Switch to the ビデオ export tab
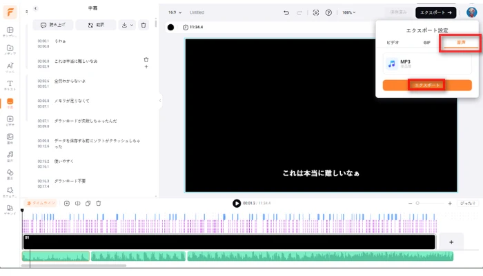The width and height of the screenshot is (483, 276). click(x=393, y=43)
